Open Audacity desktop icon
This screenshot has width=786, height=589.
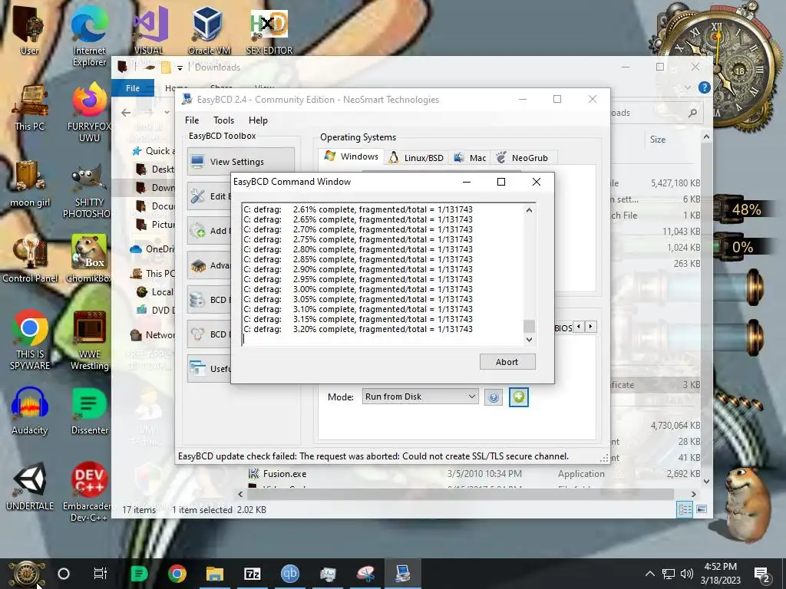click(30, 411)
